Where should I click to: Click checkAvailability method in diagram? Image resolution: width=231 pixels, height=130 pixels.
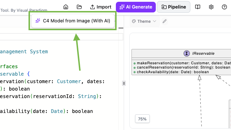171,72
